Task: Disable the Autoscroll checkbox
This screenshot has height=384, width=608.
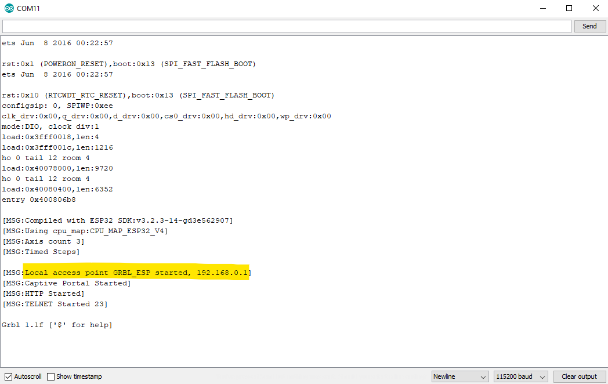Action: (8, 376)
